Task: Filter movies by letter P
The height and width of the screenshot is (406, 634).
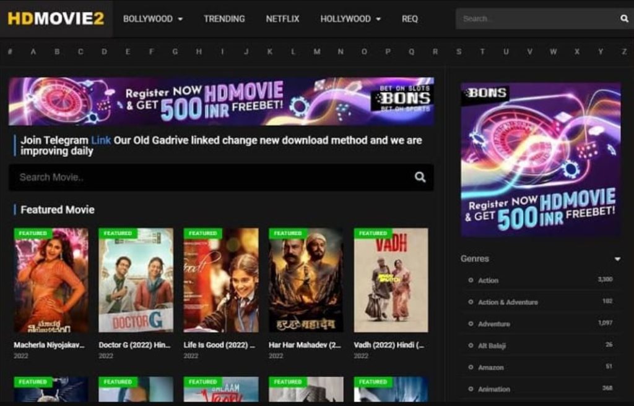Action: point(388,52)
